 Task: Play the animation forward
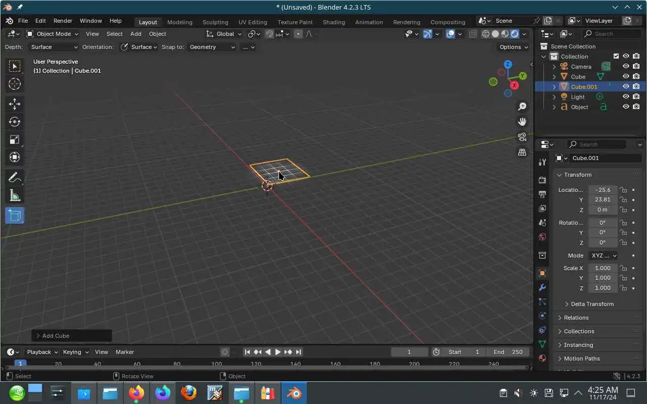click(x=278, y=352)
